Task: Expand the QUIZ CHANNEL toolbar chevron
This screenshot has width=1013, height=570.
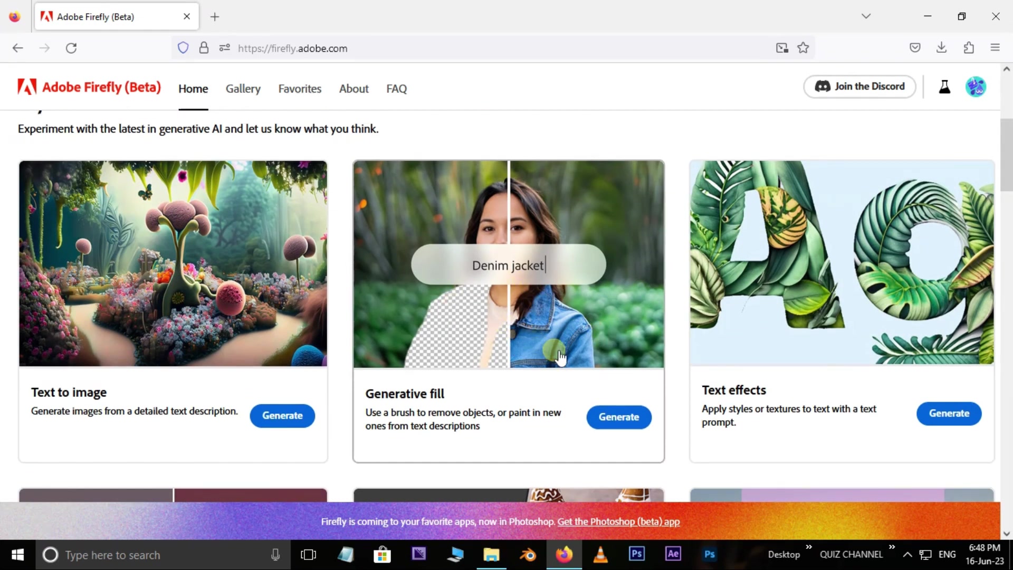Action: point(892,547)
